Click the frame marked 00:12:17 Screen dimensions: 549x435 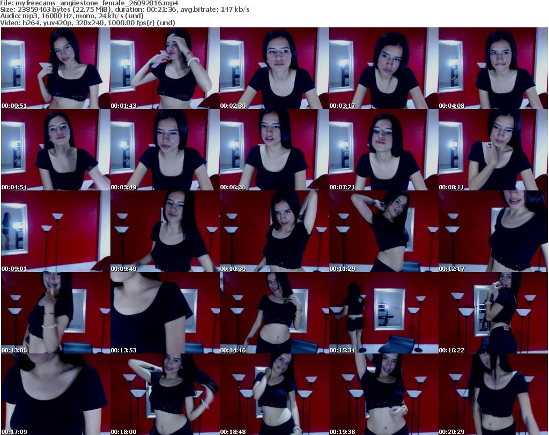pos(493,231)
